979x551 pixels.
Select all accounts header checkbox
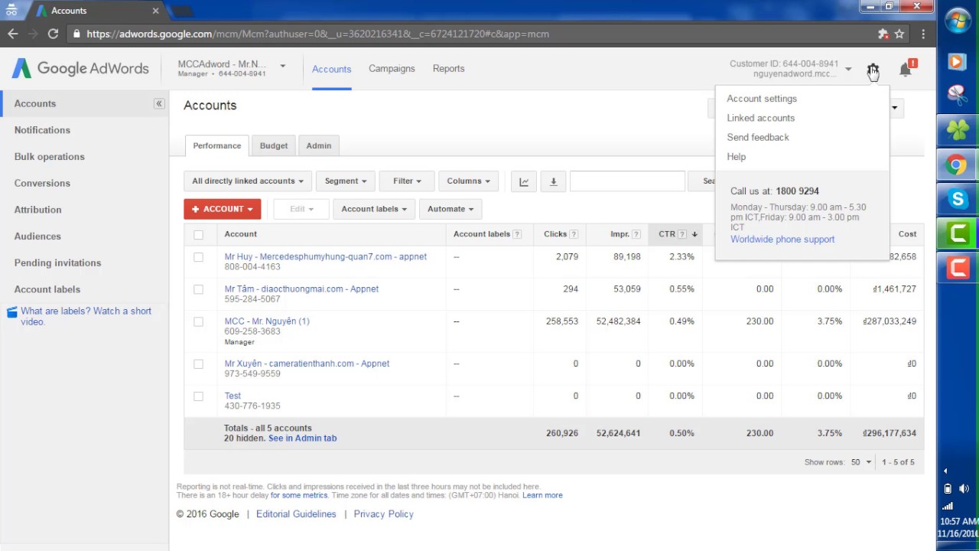point(198,234)
